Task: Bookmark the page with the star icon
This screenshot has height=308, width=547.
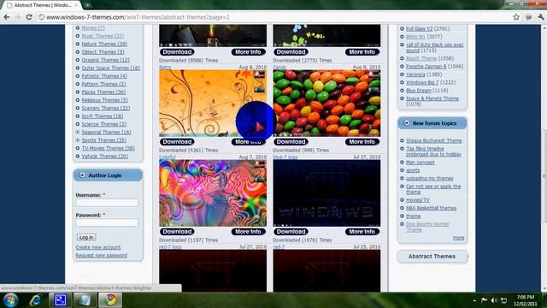Action: point(516,17)
